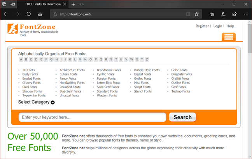Select letter A in alphabetical index
252x159 pixels.
21,59
